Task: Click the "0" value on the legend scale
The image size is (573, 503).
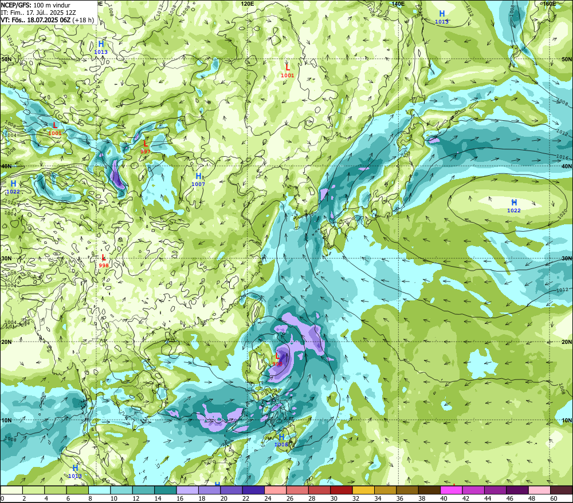Action: 2,498
